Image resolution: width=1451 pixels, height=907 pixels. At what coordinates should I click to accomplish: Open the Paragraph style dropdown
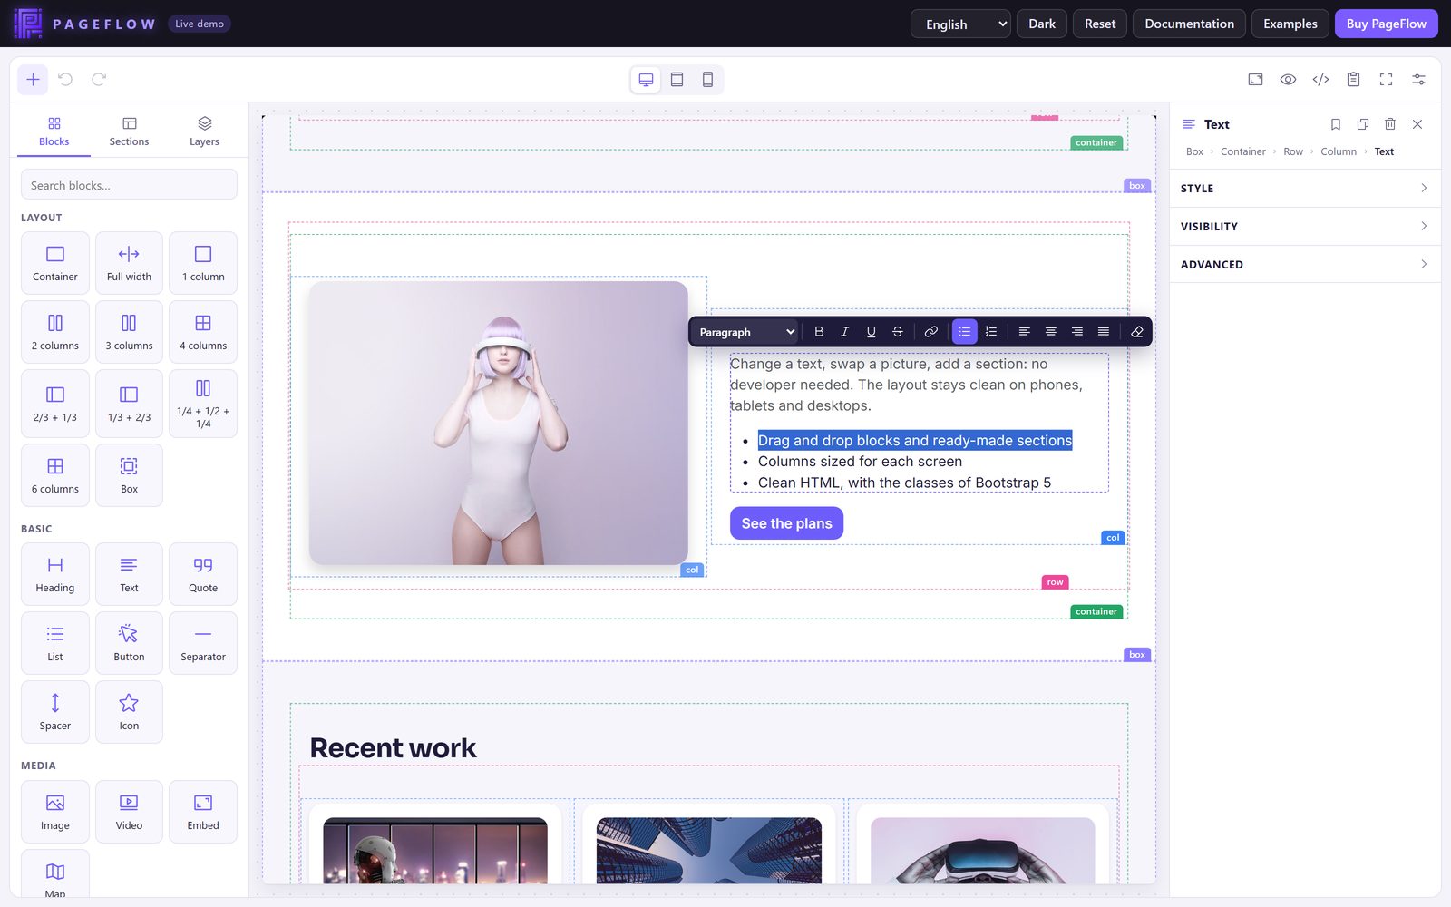click(x=746, y=332)
